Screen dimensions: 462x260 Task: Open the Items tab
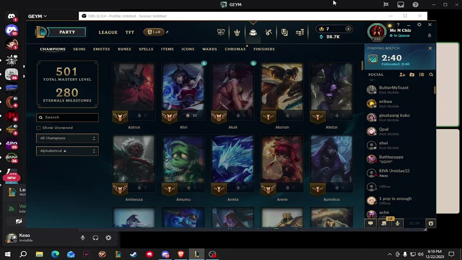[x=167, y=49]
